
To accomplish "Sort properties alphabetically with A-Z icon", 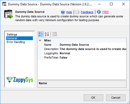I will click(x=47, y=34).
